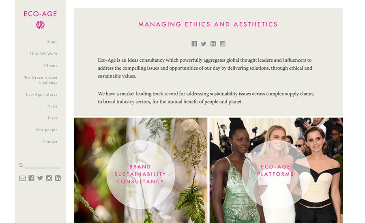This screenshot has height=223, width=365.
Task: Select the Our people menu item
Action: [x=47, y=130]
